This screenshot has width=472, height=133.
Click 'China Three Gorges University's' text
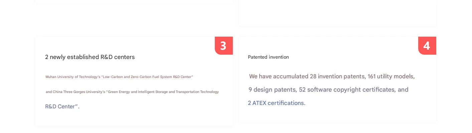pos(79,92)
